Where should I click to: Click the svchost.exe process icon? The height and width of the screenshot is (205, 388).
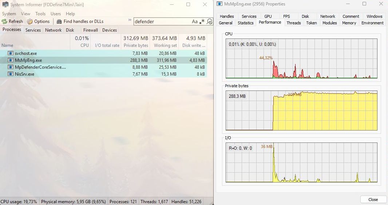click(x=11, y=53)
